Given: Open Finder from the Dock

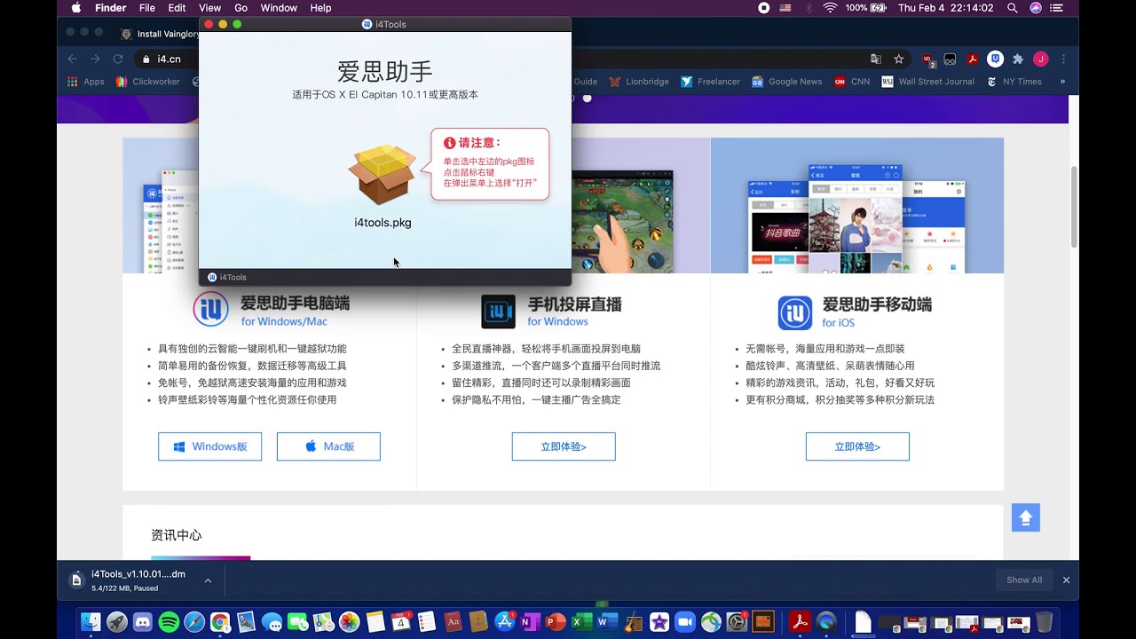Looking at the screenshot, I should 91,622.
